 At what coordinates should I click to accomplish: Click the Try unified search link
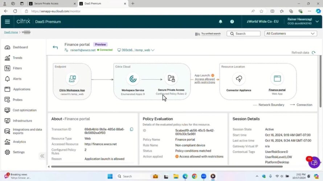(x=211, y=34)
